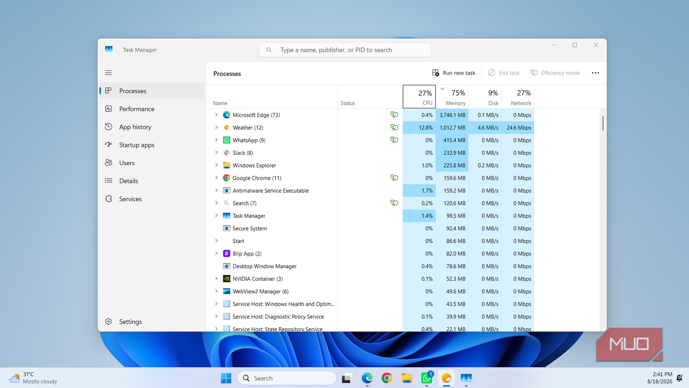Select Service Host: Diagnostic Policy Service row
Image resolution: width=689 pixels, height=388 pixels.
click(x=370, y=317)
